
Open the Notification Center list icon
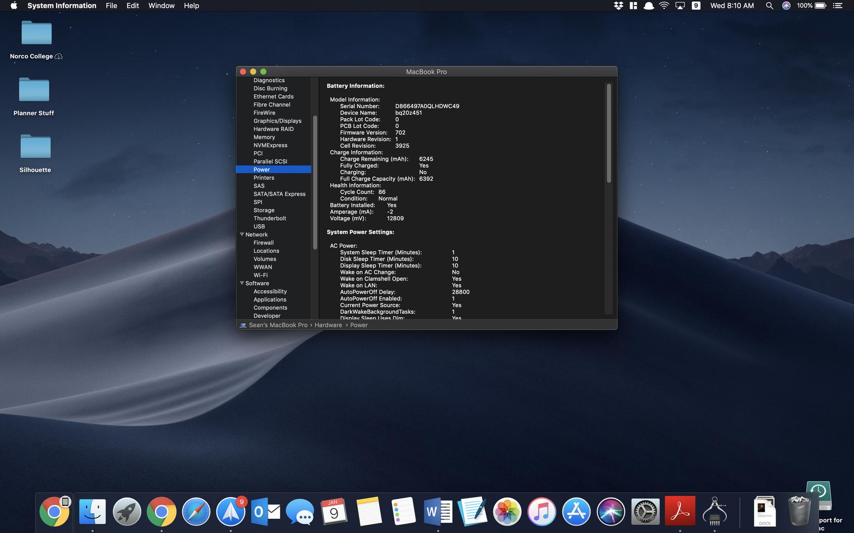click(x=838, y=5)
